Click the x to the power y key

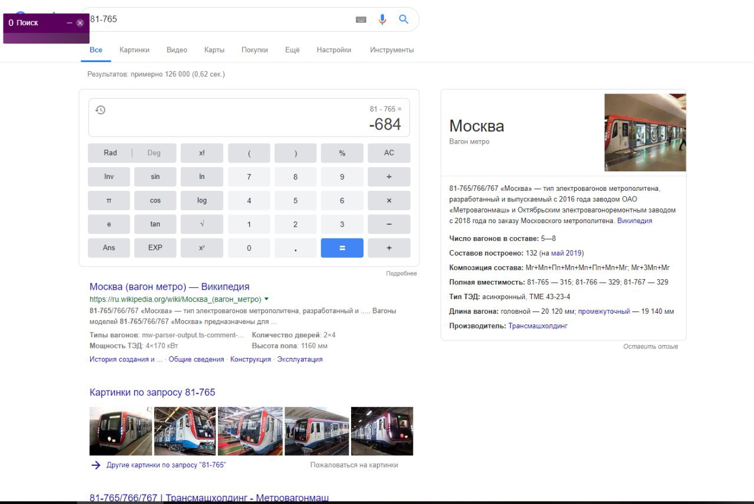click(x=202, y=248)
